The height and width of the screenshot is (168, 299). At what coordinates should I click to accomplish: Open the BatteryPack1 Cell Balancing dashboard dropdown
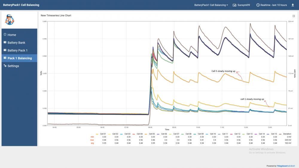tap(211, 5)
